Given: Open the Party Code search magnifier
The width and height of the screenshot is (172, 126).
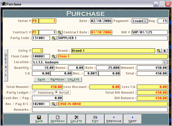Looking at the screenshot, I should pyautogui.click(x=54, y=38).
